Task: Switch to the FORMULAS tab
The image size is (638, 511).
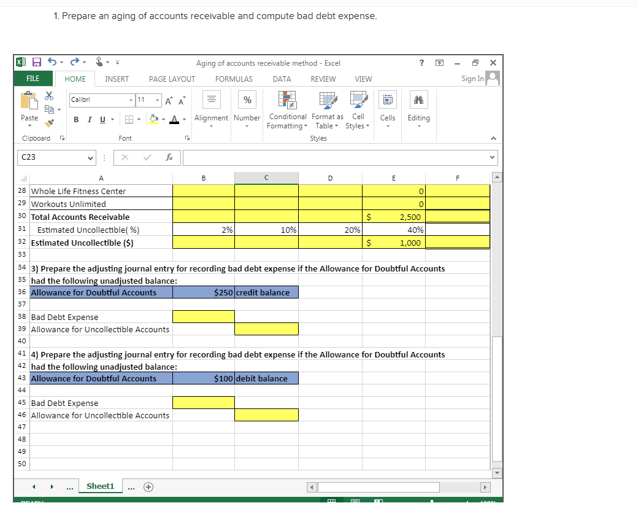Action: point(234,79)
